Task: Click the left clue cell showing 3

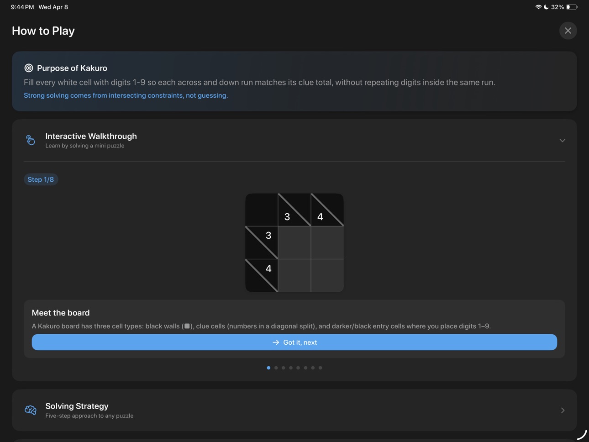Action: pos(262,242)
